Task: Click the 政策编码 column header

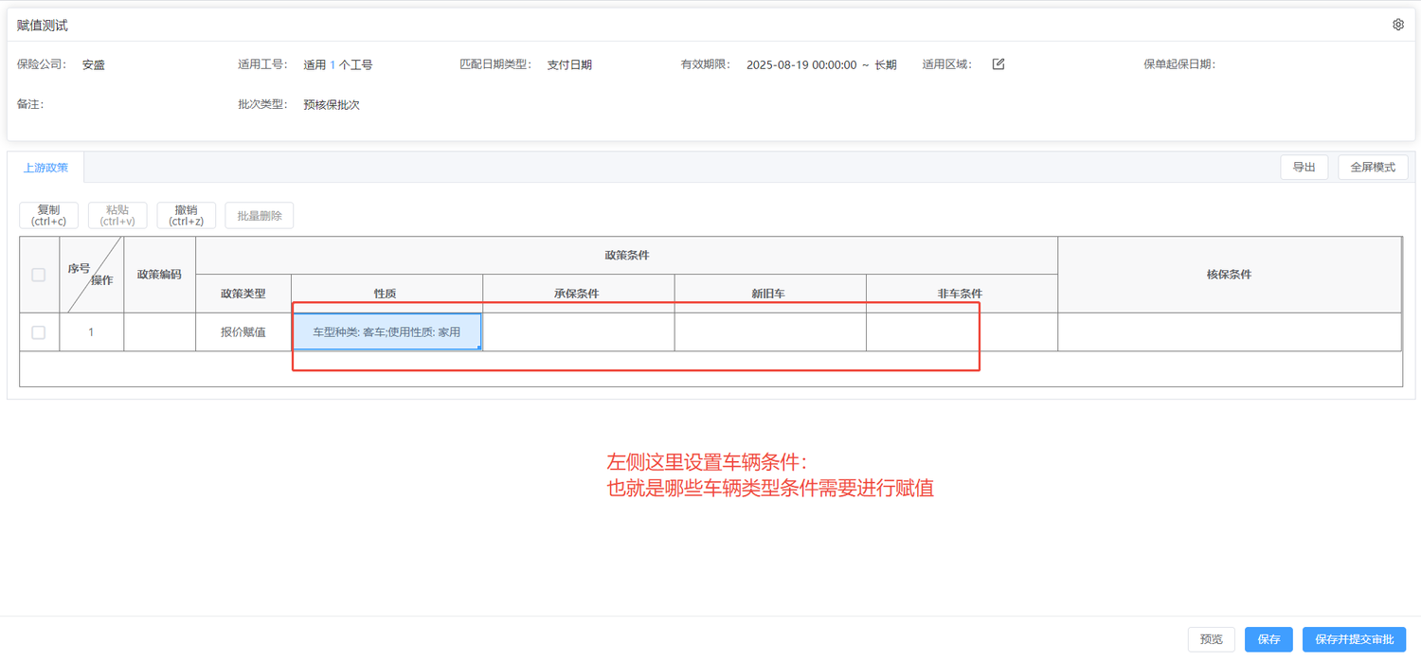Action: [x=159, y=275]
